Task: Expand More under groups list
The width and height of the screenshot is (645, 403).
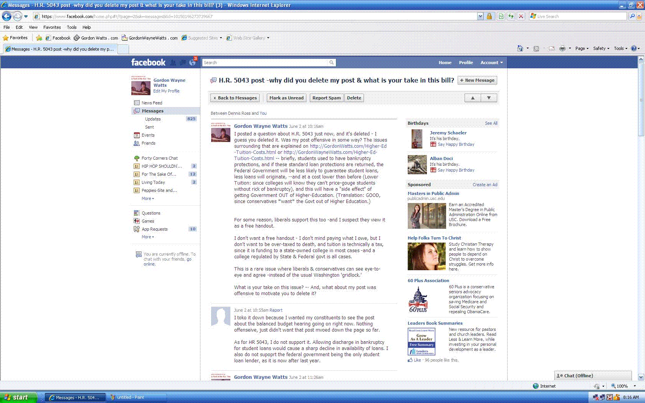Action: pos(148,198)
